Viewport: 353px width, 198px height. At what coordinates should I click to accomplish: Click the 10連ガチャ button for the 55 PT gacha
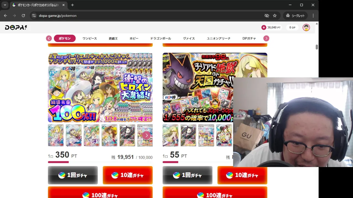[x=242, y=175]
